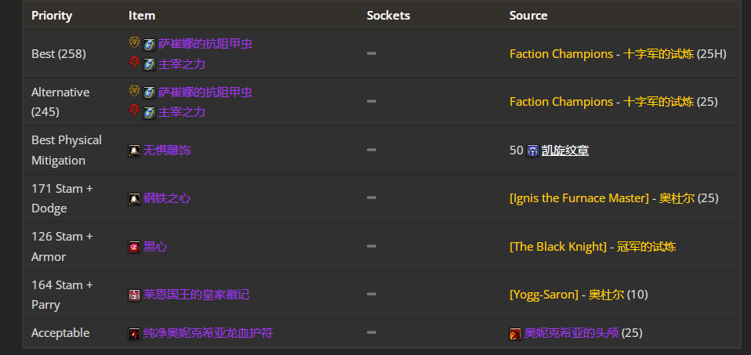
Task: Open the 冠军的试炼 dungeon link
Action: point(646,247)
